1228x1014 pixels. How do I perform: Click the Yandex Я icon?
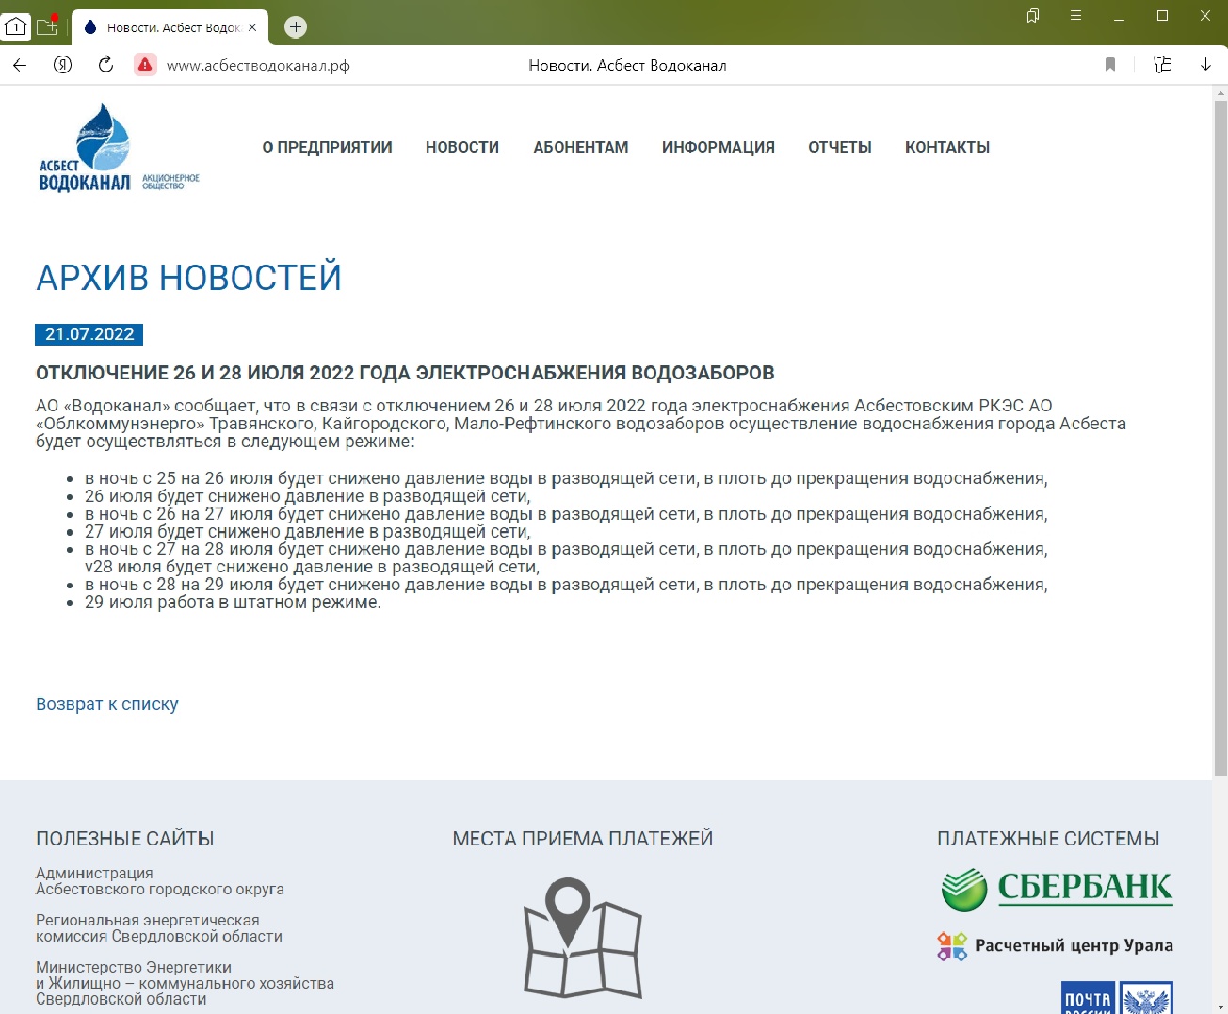[x=63, y=65]
